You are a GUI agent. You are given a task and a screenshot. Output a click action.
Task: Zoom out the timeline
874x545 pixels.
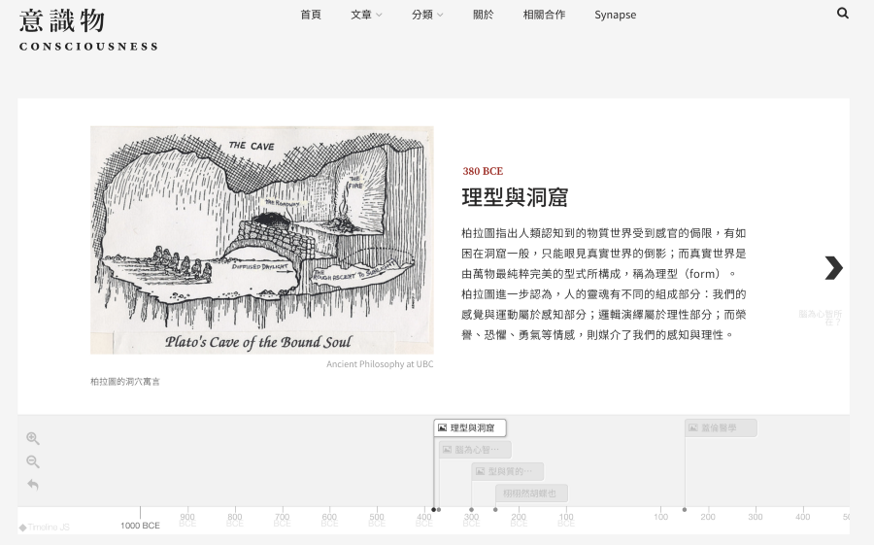point(33,461)
